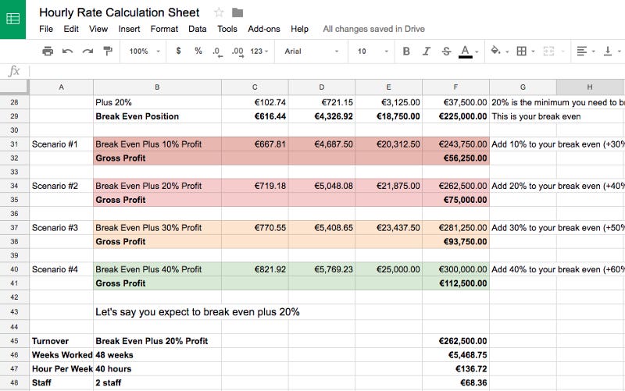Apply currency format with the dollar icon

coord(178,51)
